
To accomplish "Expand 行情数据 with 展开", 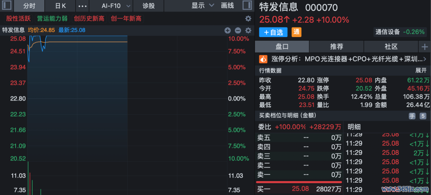I will (421, 70).
